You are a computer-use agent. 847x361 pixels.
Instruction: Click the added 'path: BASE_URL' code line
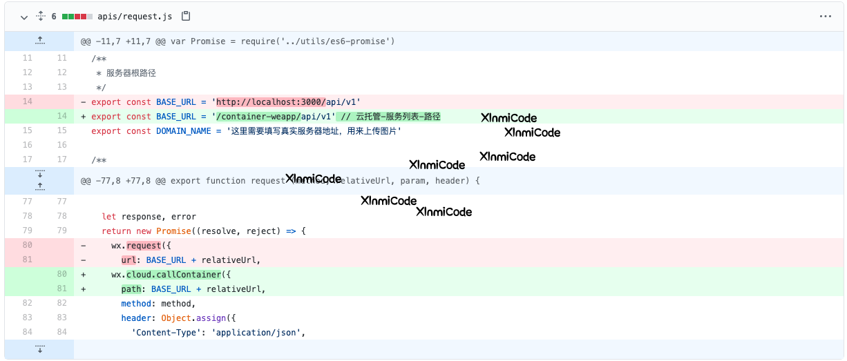[x=193, y=289]
